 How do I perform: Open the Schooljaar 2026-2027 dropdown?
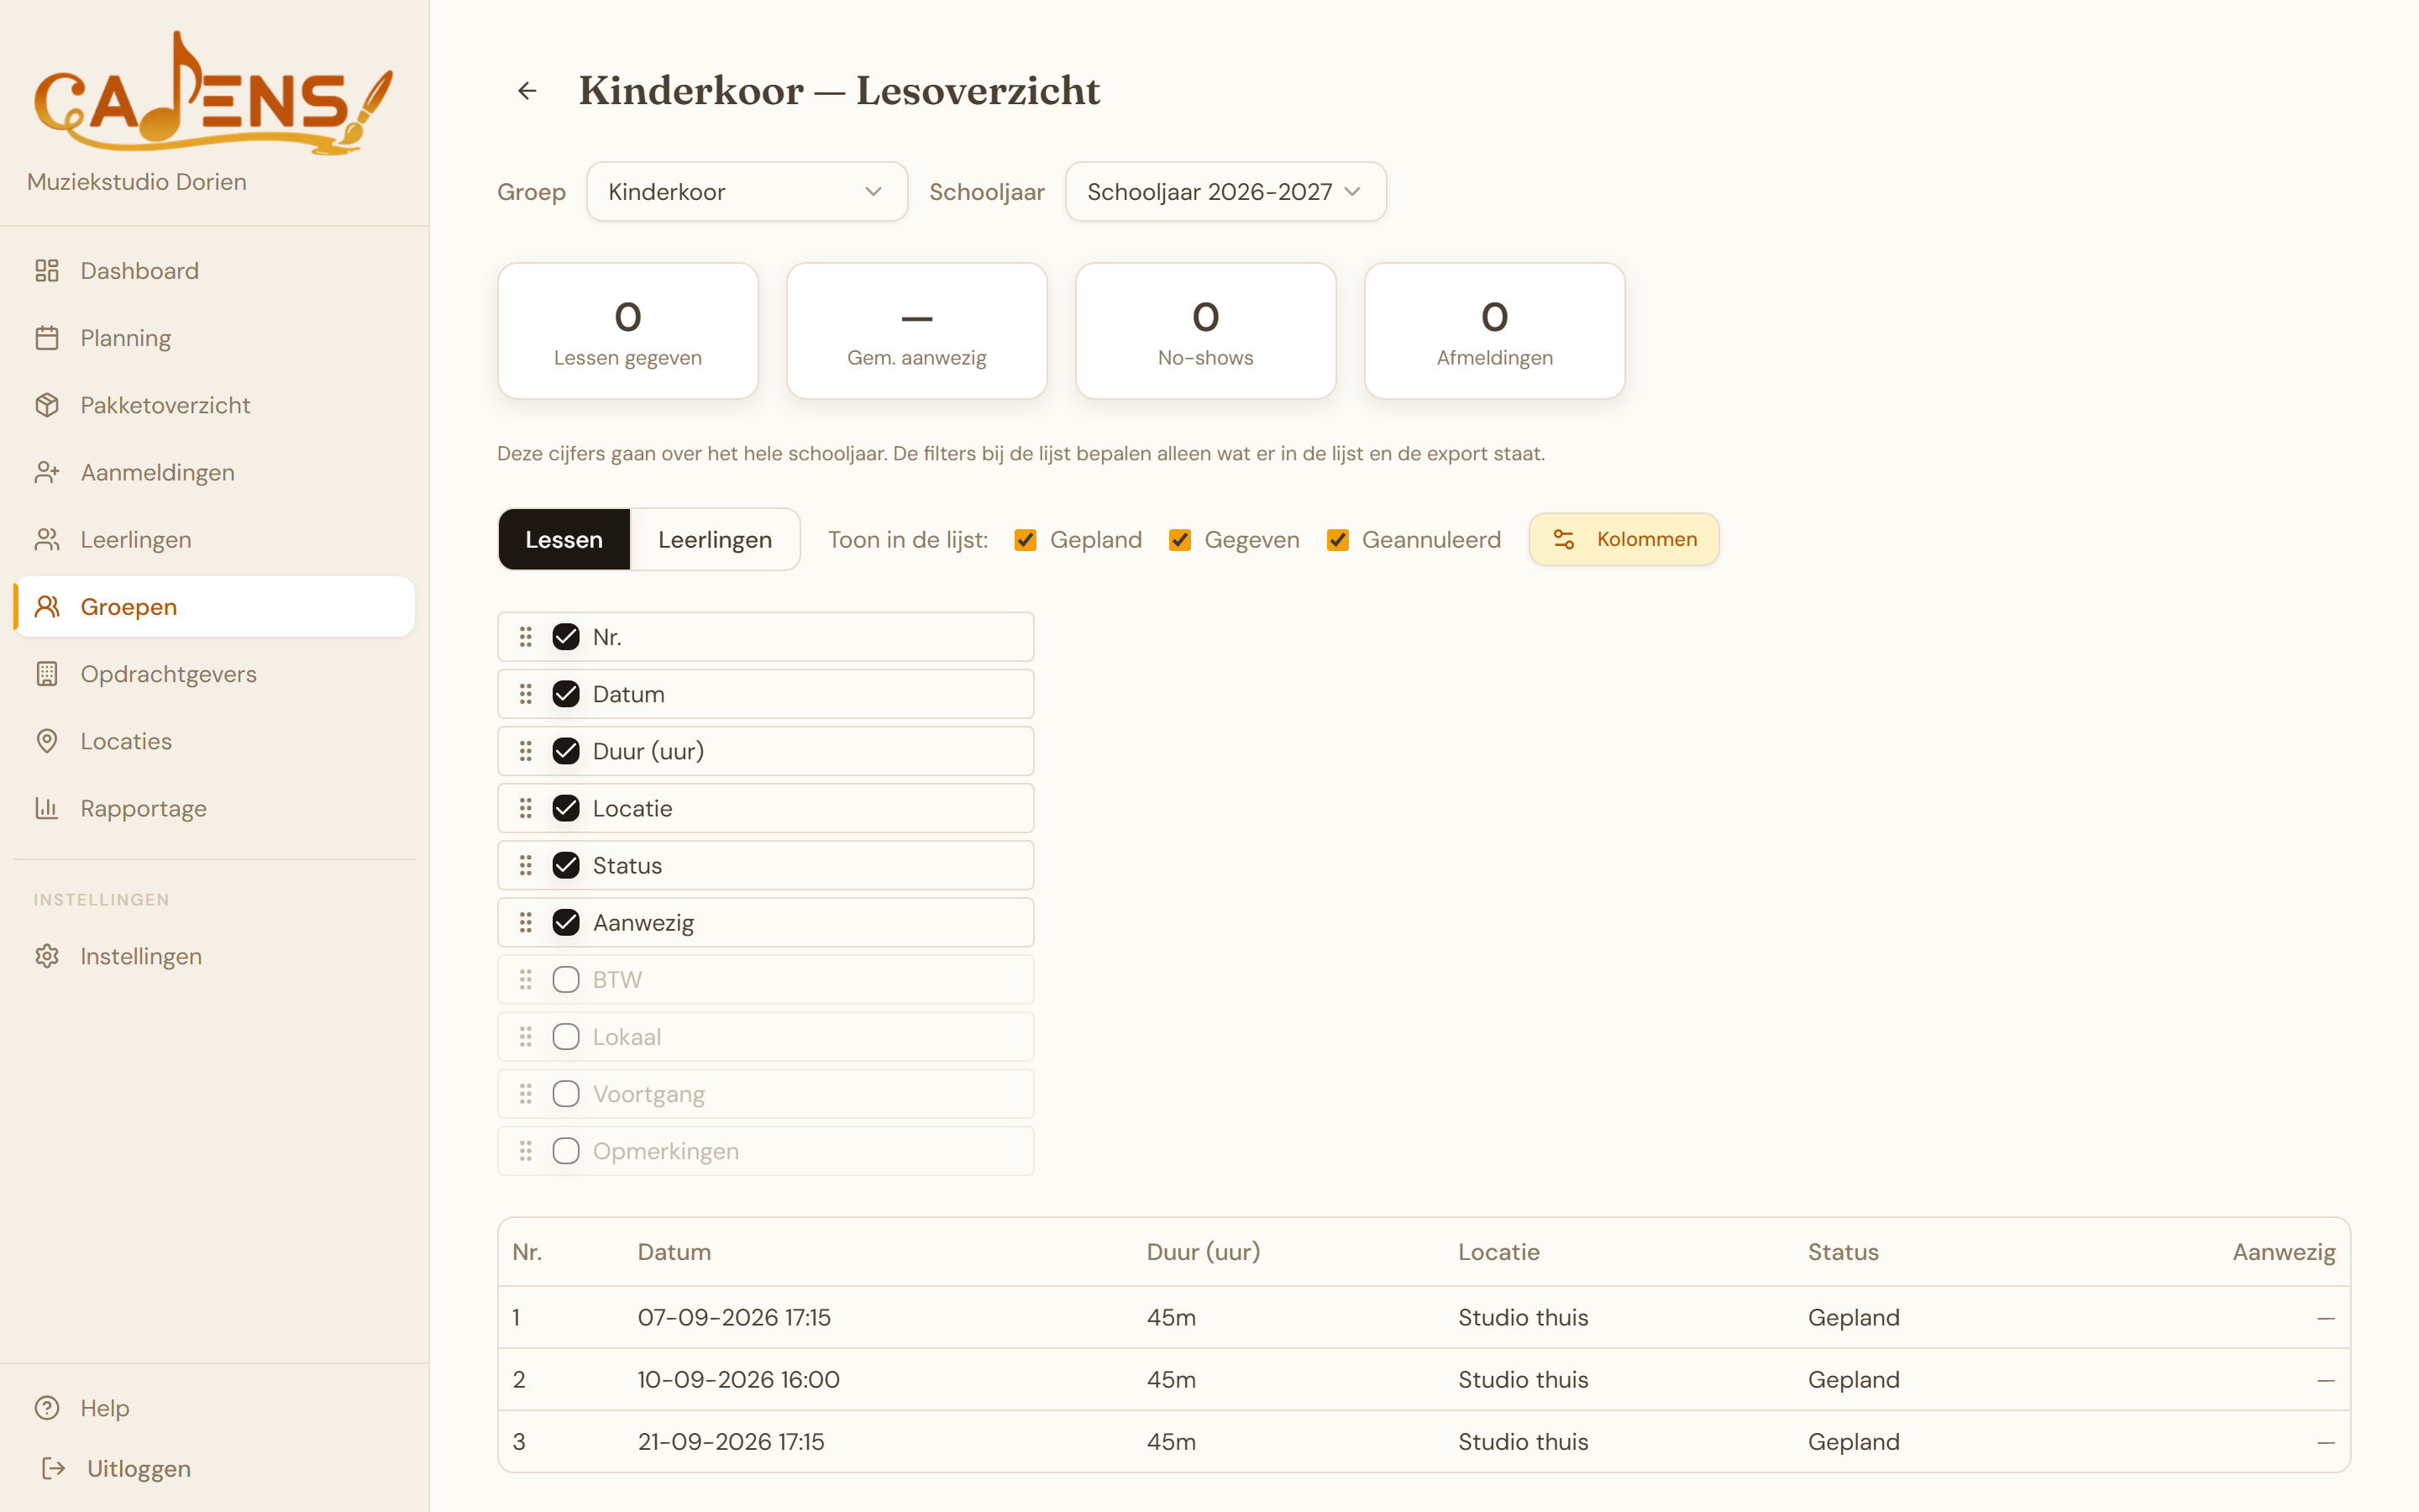[x=1225, y=192]
